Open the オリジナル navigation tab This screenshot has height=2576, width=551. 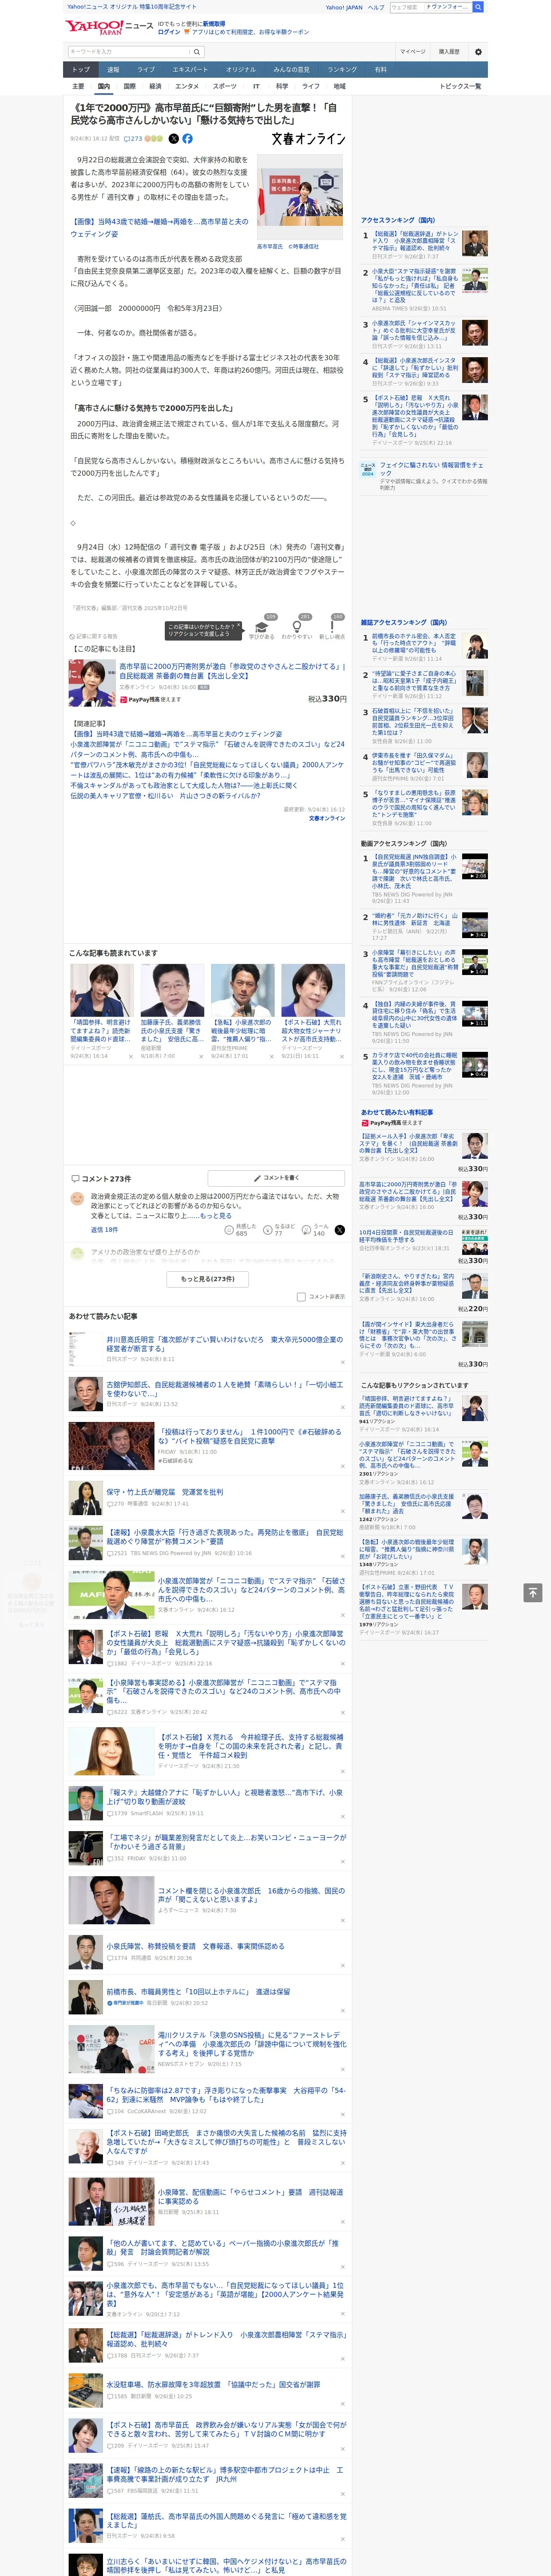coord(241,70)
